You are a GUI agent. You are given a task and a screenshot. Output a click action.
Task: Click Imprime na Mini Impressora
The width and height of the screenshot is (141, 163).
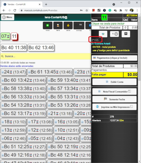(115, 107)
